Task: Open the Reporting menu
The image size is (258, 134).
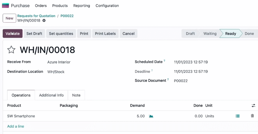Action: (x=82, y=6)
